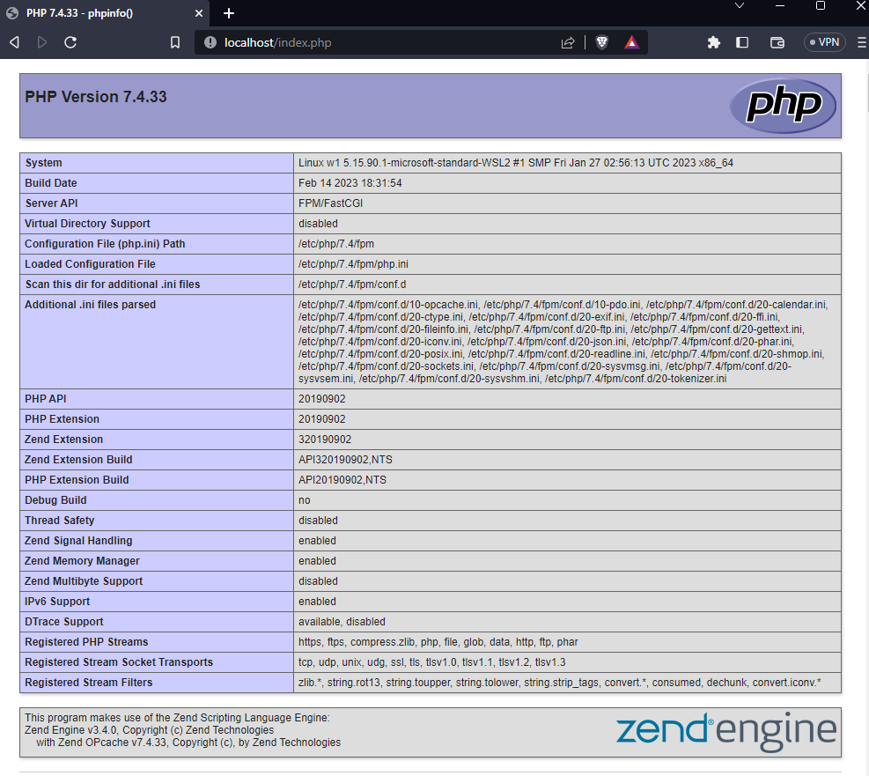Click the Extensions puzzle icon
869x776 pixels.
click(713, 41)
